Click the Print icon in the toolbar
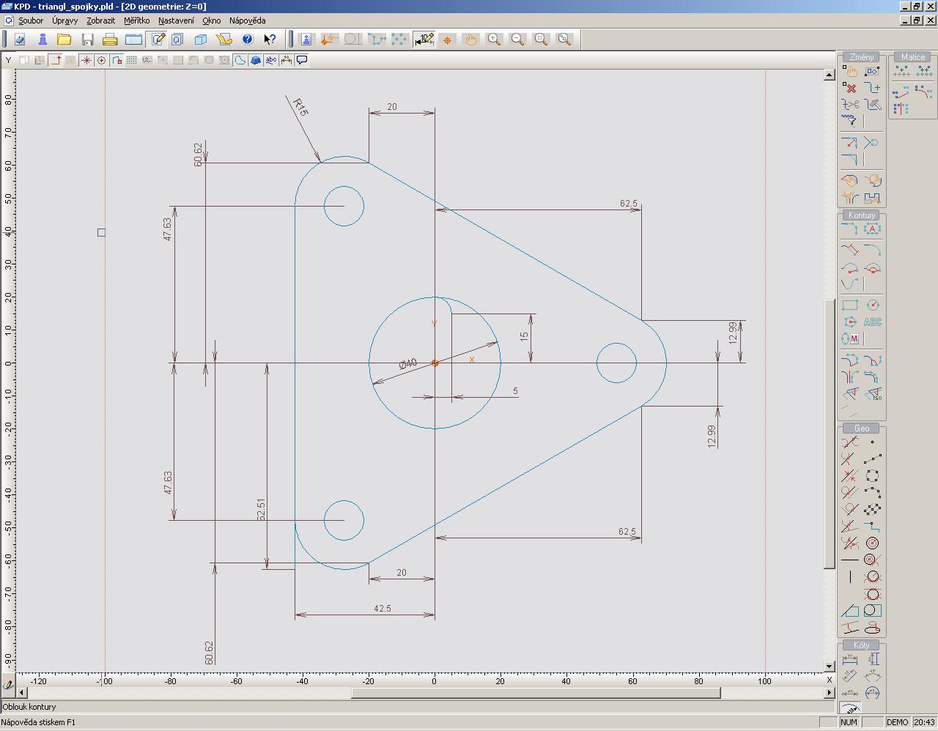This screenshot has width=938, height=731. point(110,40)
